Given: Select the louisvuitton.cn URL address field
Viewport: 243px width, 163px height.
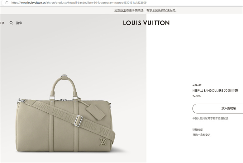Looking at the screenshot, I should coord(79,2).
